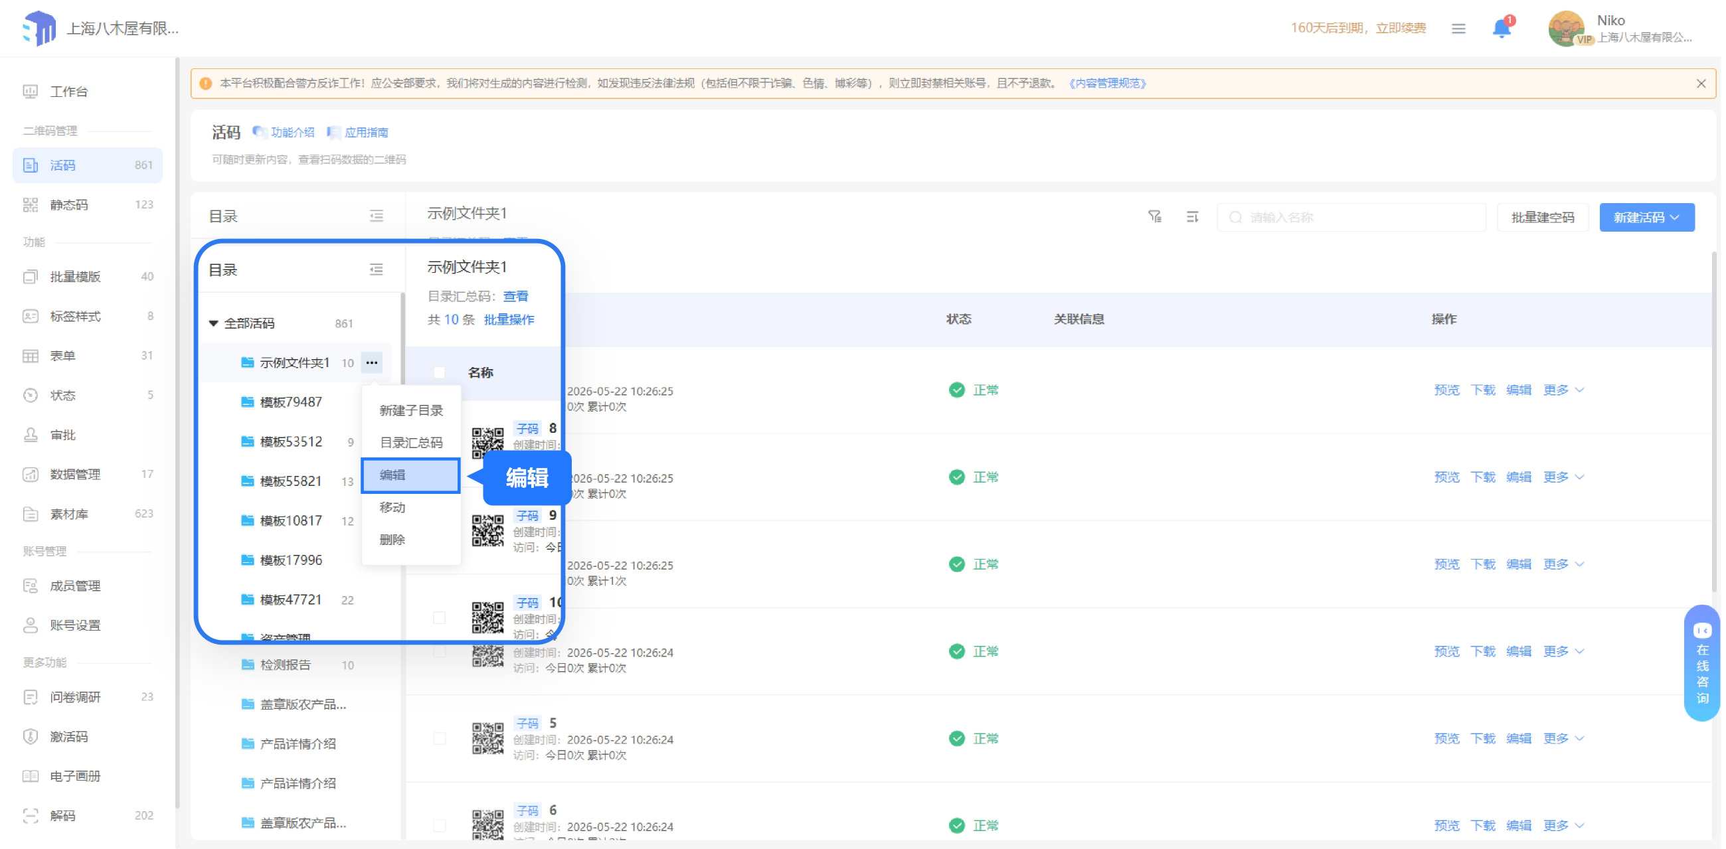Expand 更多 in the 子码 6 row
Image resolution: width=1726 pixels, height=849 pixels.
point(1563,825)
